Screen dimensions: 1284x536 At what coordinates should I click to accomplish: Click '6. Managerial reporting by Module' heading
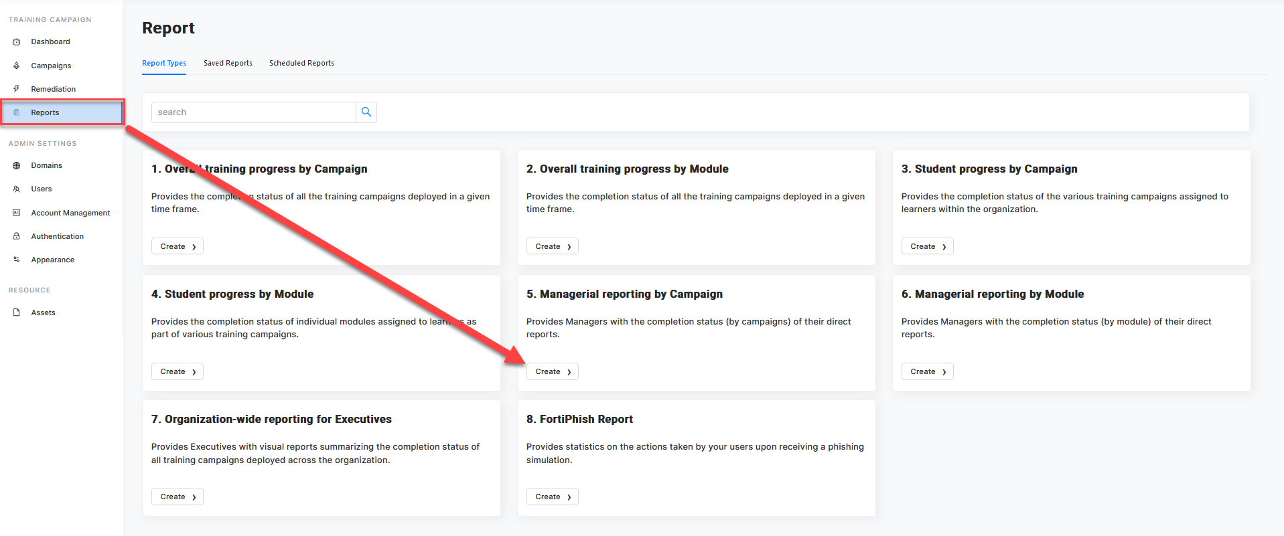(993, 294)
